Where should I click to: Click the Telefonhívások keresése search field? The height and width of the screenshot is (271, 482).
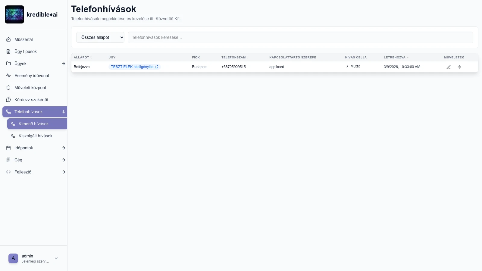pyautogui.click(x=300, y=37)
